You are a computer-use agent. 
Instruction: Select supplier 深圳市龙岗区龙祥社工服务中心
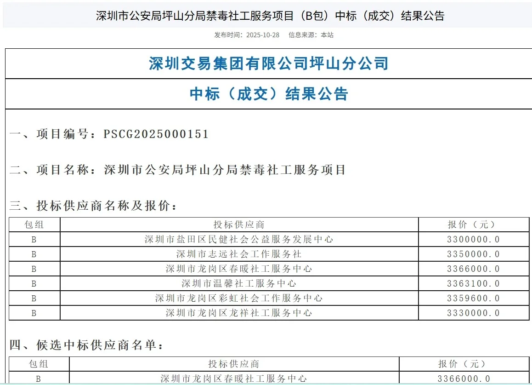coord(239,313)
